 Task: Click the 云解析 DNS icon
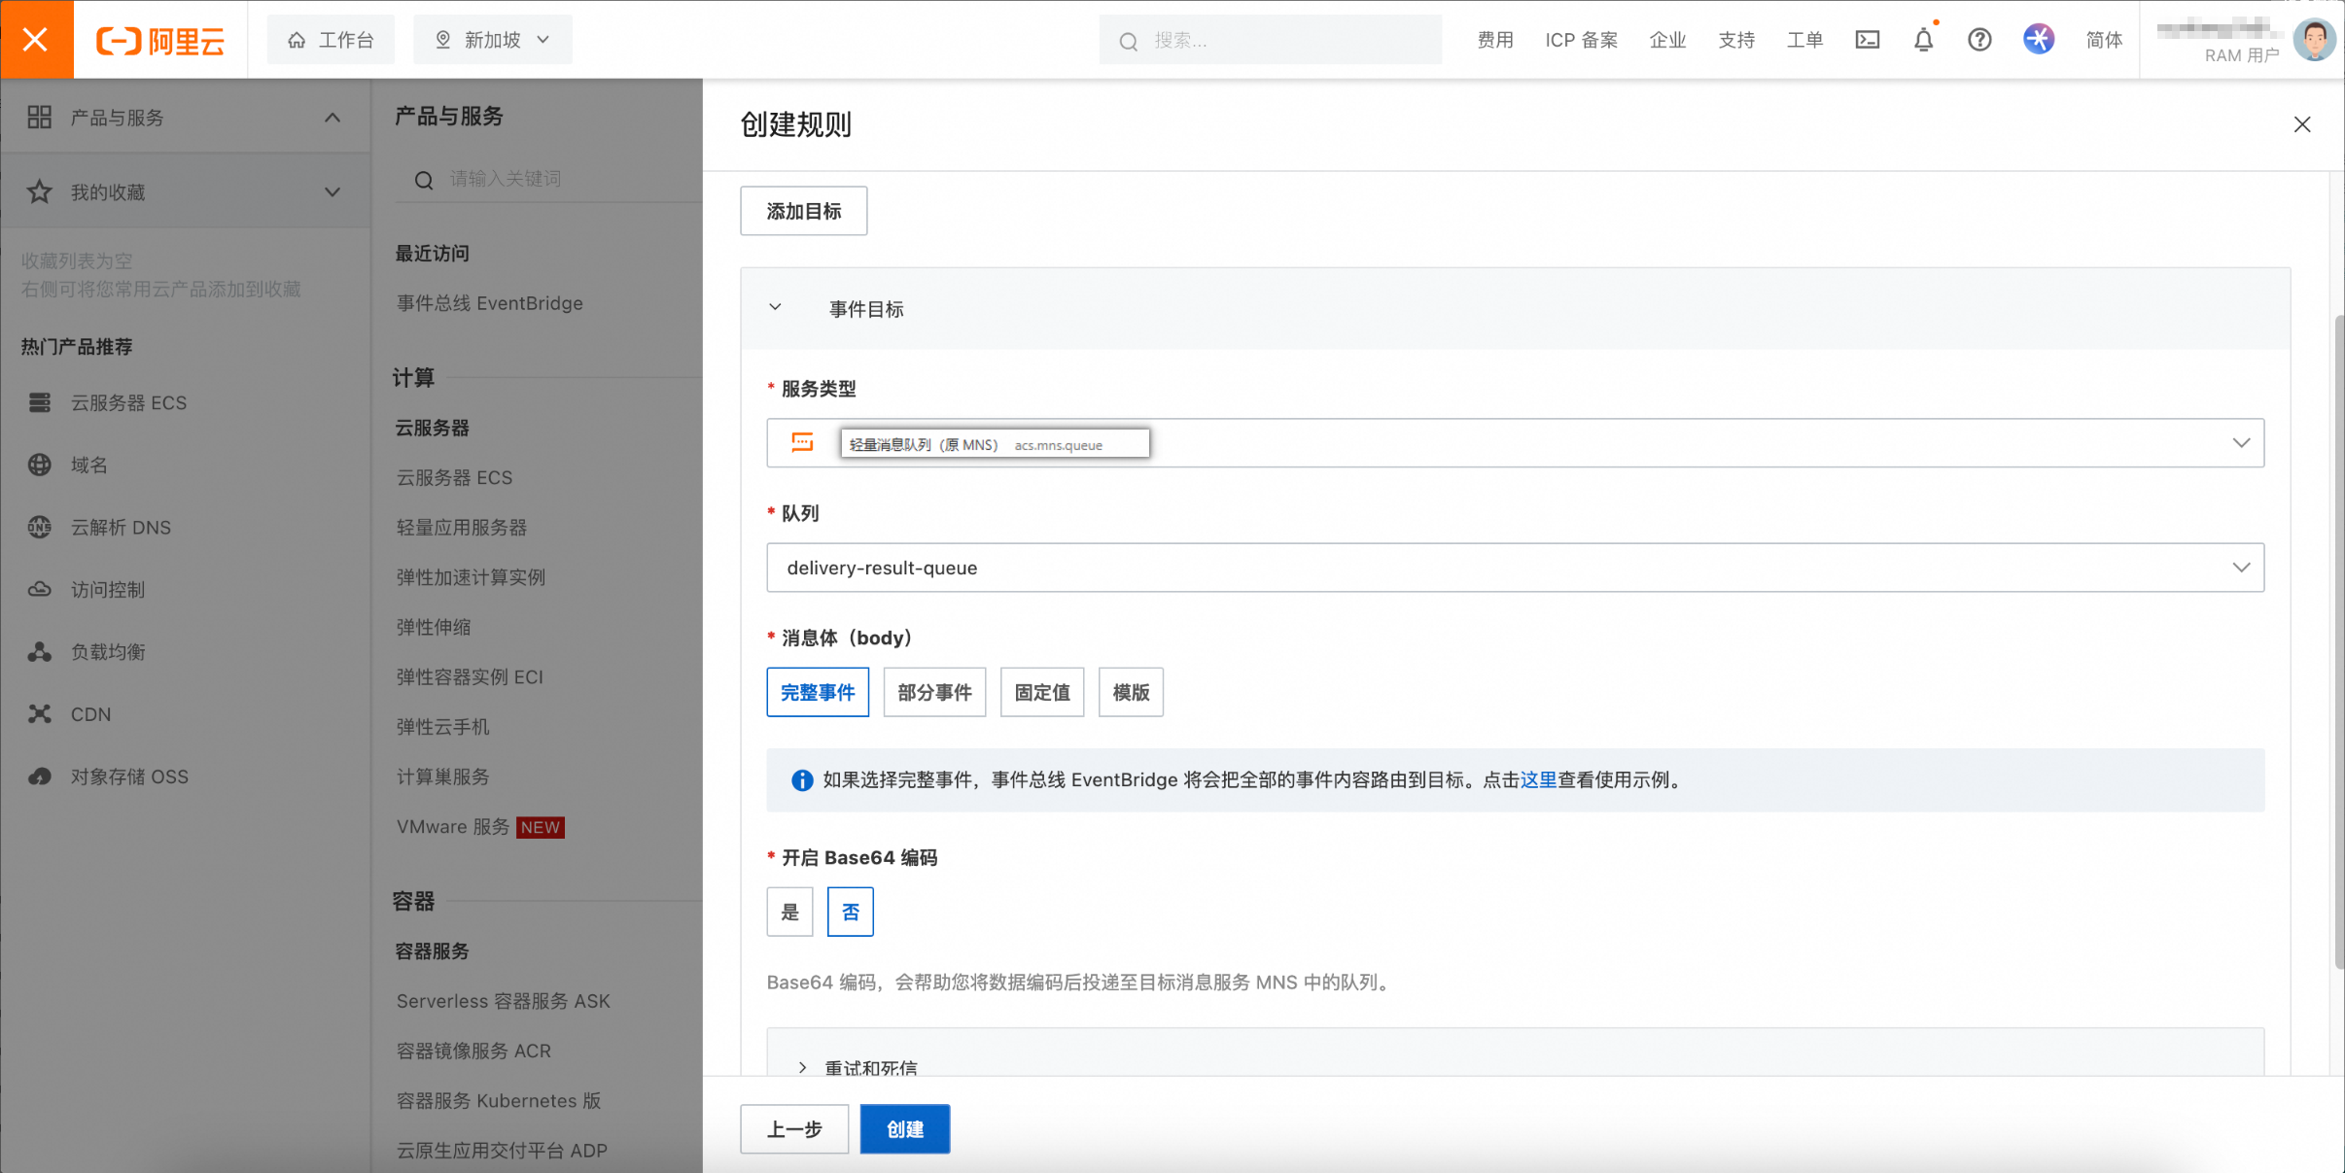tap(39, 527)
